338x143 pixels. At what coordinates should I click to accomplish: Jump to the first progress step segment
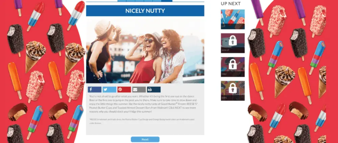pos(122,1)
